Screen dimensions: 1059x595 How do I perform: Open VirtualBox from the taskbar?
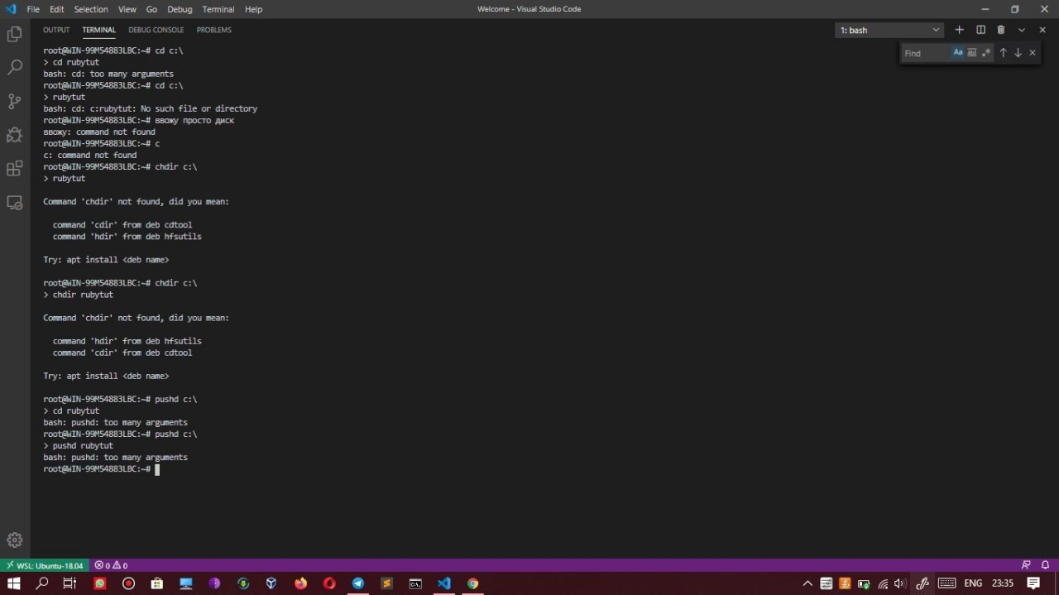click(x=271, y=583)
